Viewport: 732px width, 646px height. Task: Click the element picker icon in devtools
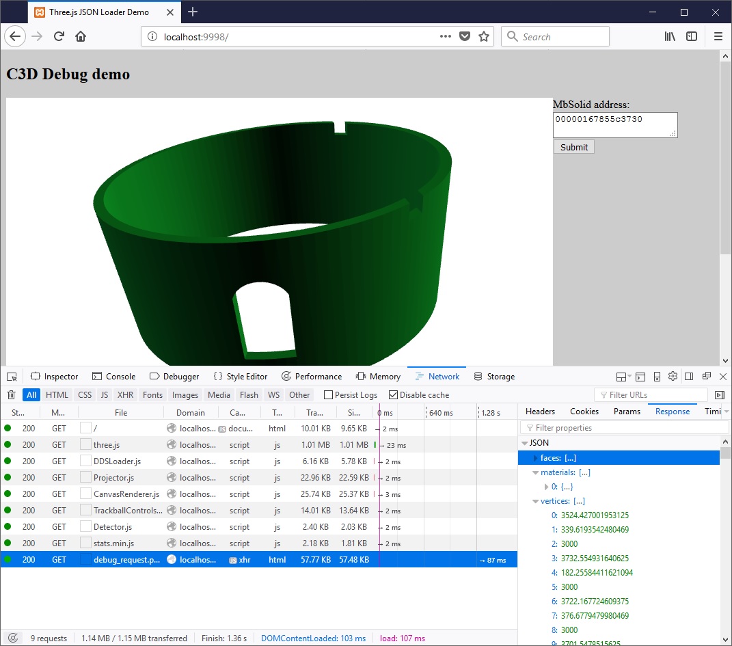[x=12, y=377]
